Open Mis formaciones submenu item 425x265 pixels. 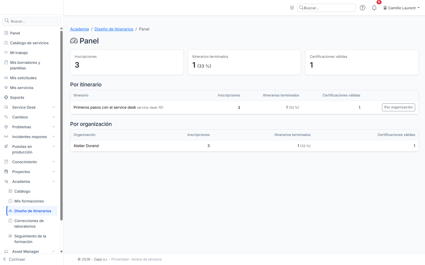(x=32, y=201)
